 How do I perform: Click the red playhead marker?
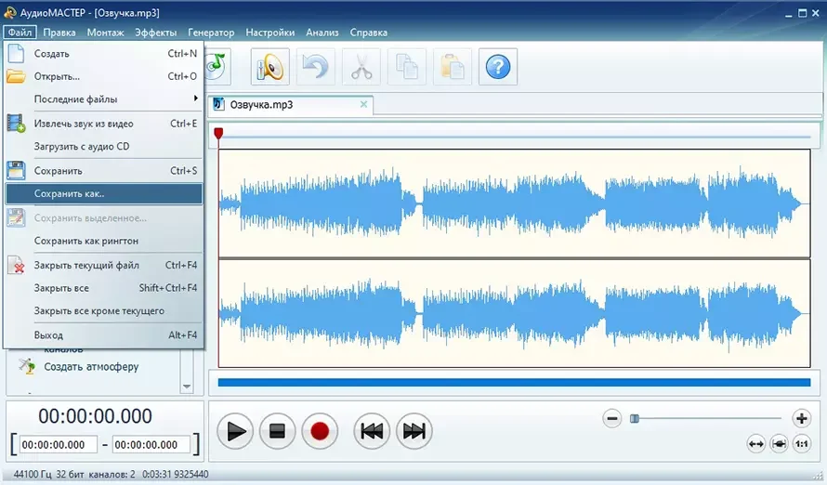point(218,133)
